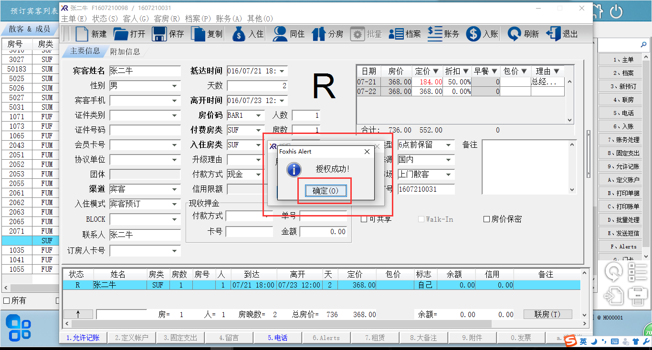This screenshot has width=652, height=350.
Task: Open the BLOCK dropdown
Action: click(175, 219)
